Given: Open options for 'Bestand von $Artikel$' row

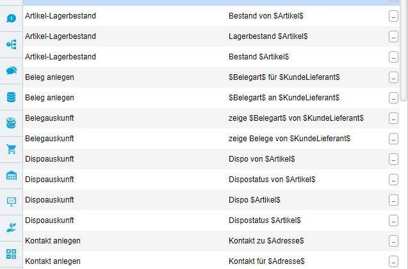Looking at the screenshot, I should tap(393, 16).
